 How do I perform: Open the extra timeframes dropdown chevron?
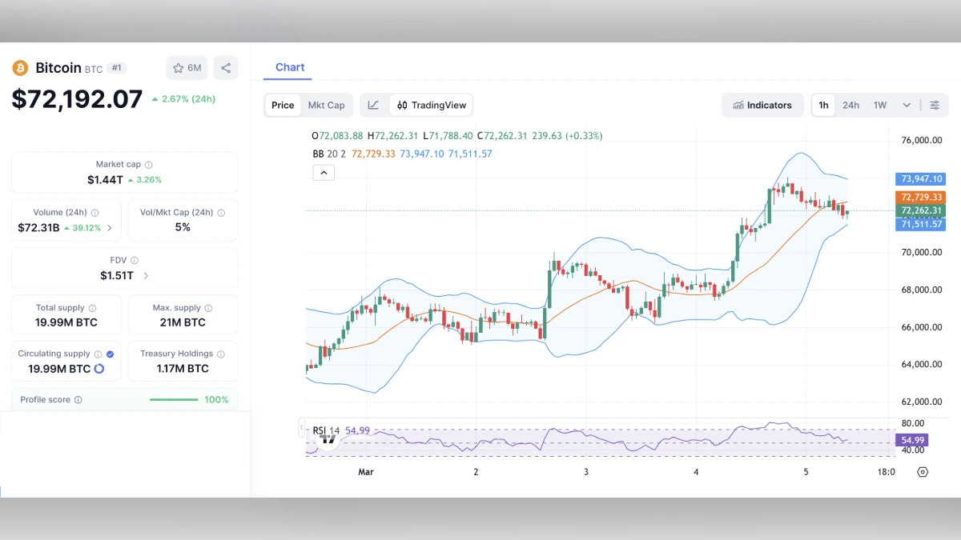pyautogui.click(x=906, y=105)
